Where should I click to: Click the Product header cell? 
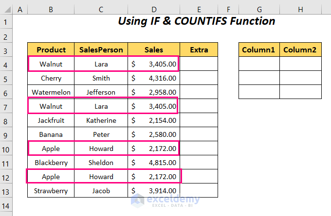51,50
